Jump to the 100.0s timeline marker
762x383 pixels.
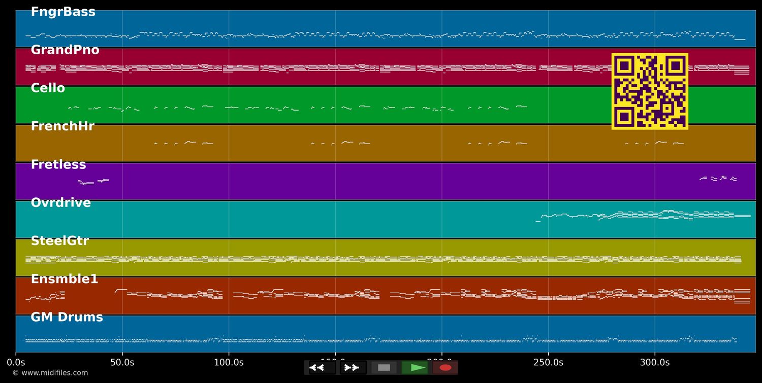pos(229,362)
